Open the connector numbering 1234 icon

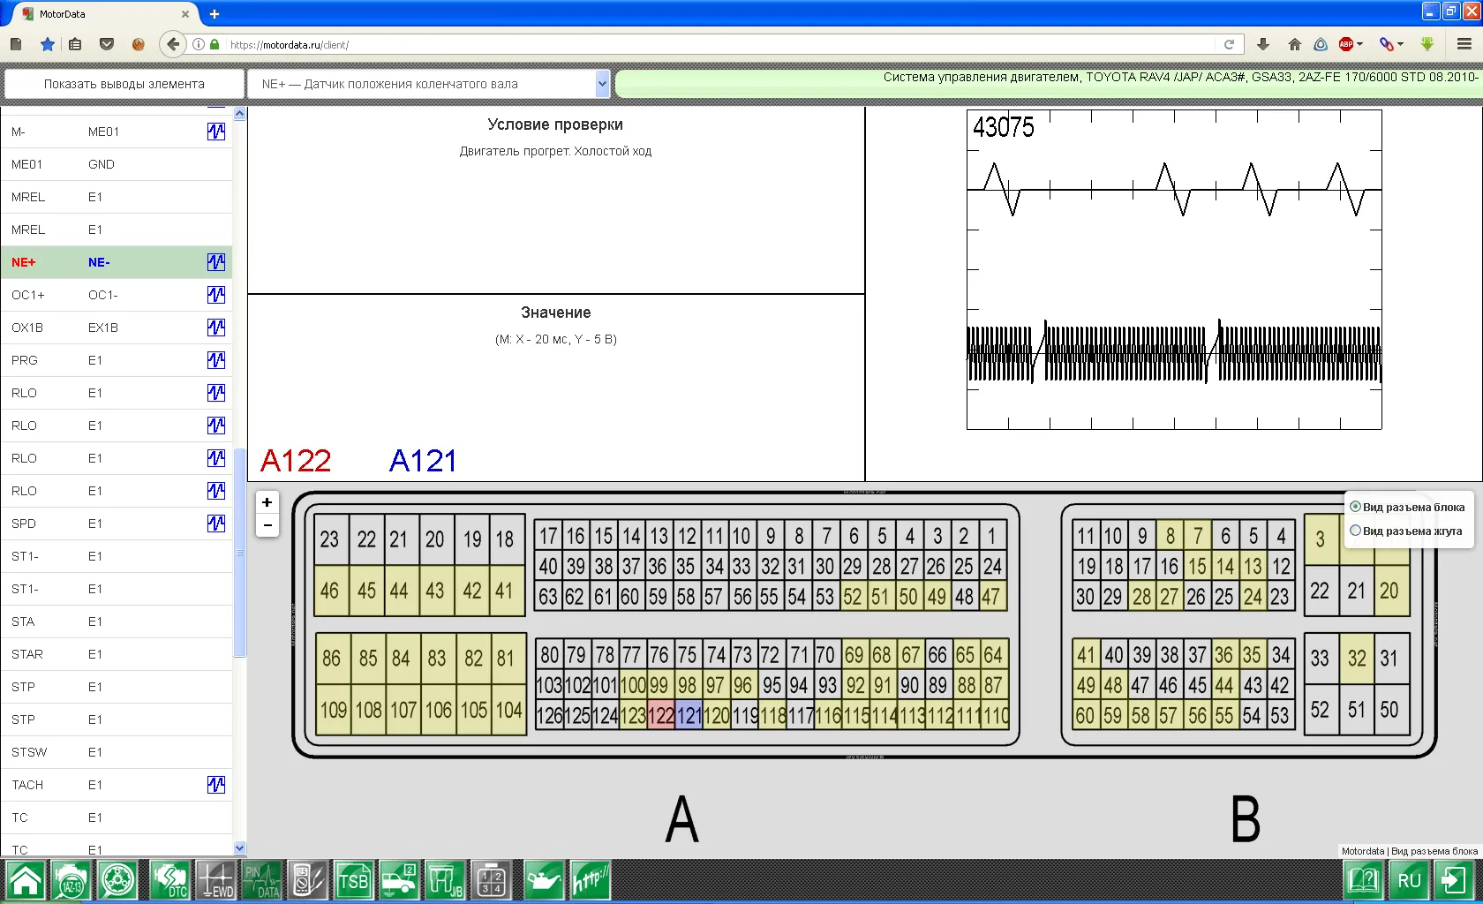coord(491,881)
